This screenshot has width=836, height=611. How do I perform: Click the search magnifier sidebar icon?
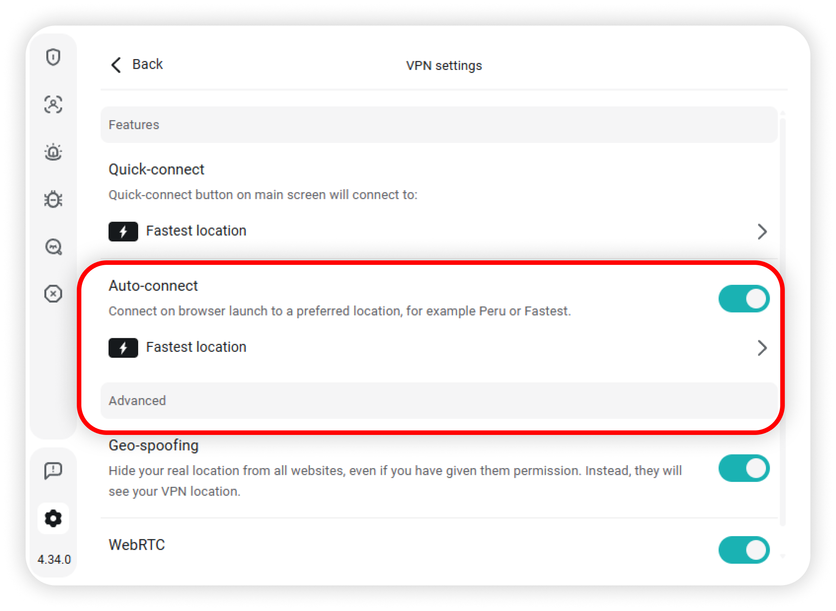[53, 247]
